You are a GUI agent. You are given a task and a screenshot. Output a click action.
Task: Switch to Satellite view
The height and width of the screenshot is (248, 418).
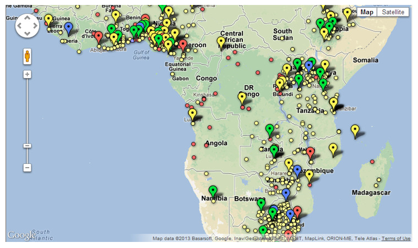click(393, 12)
